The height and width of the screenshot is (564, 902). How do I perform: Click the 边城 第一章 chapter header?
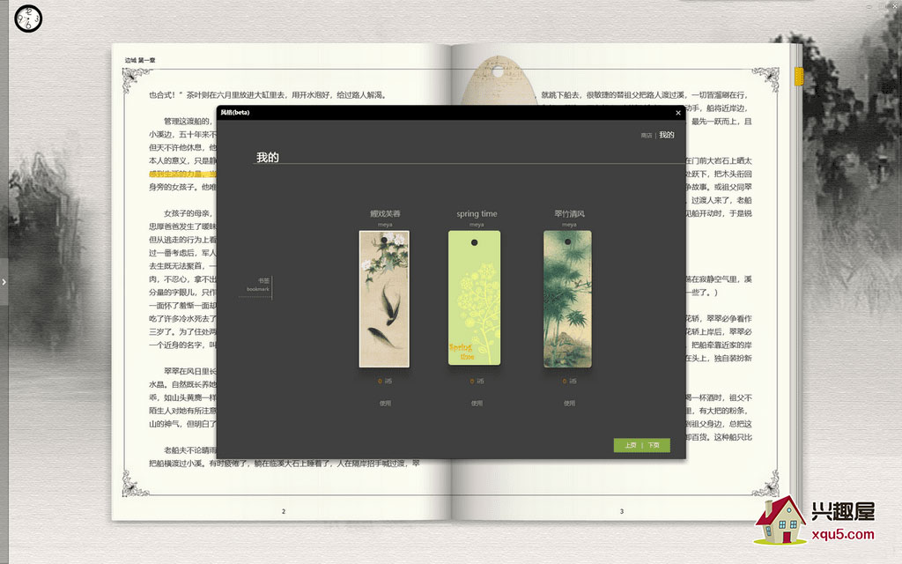coord(140,60)
